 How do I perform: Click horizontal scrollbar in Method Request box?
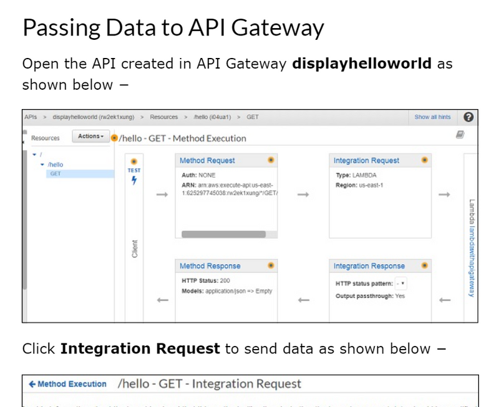point(222,234)
